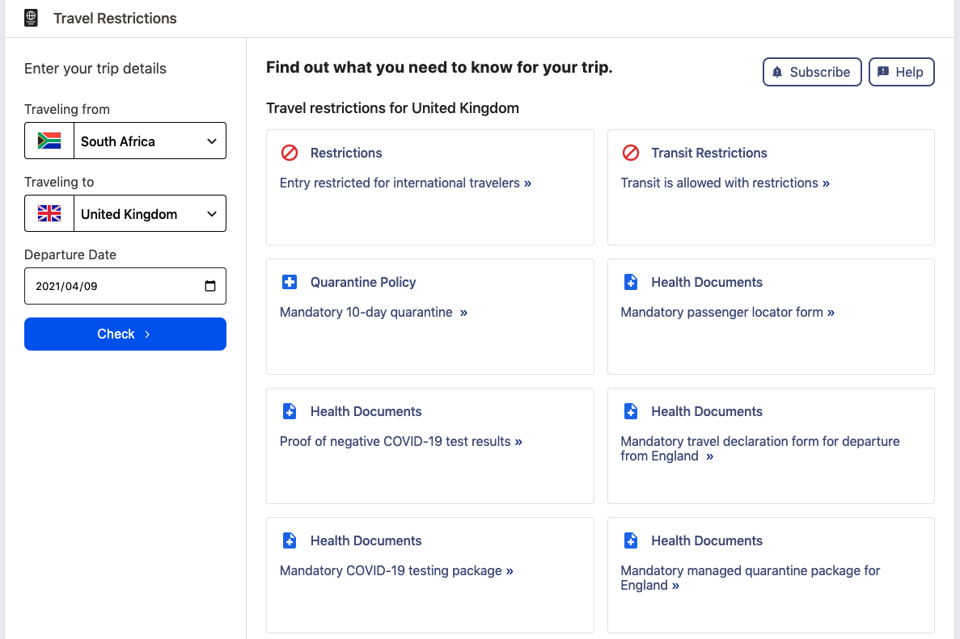Click the blue plus icon beside Quarantine Policy
Viewport: 960px width, 639px height.
[290, 282]
